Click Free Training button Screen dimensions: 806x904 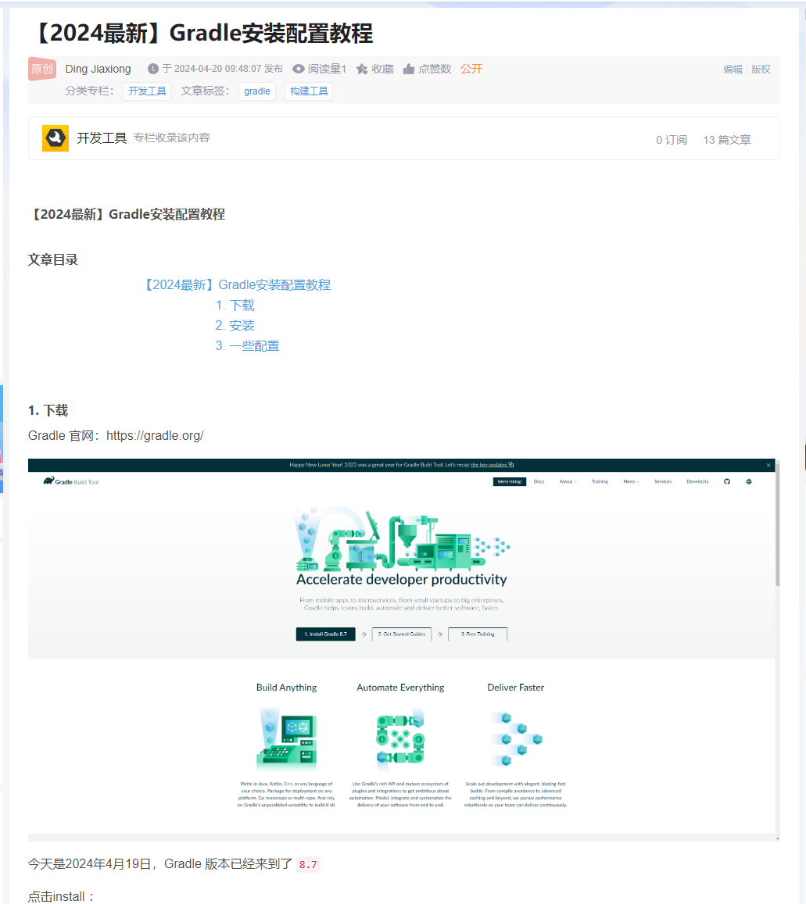(x=478, y=634)
